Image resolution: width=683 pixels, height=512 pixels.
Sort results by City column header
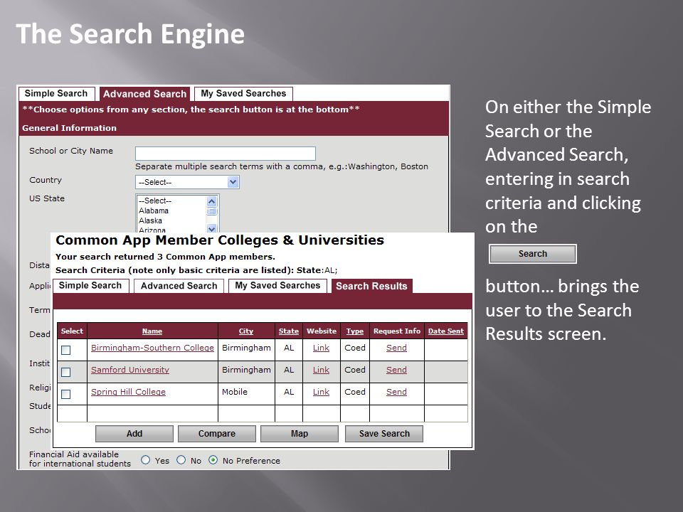pos(246,331)
